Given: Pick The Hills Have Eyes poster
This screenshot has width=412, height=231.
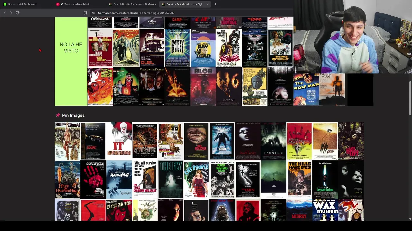Looking at the screenshot, I should pyautogui.click(x=299, y=180).
